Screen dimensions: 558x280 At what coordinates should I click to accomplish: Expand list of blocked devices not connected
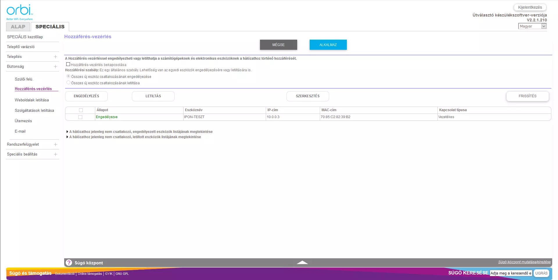135,137
